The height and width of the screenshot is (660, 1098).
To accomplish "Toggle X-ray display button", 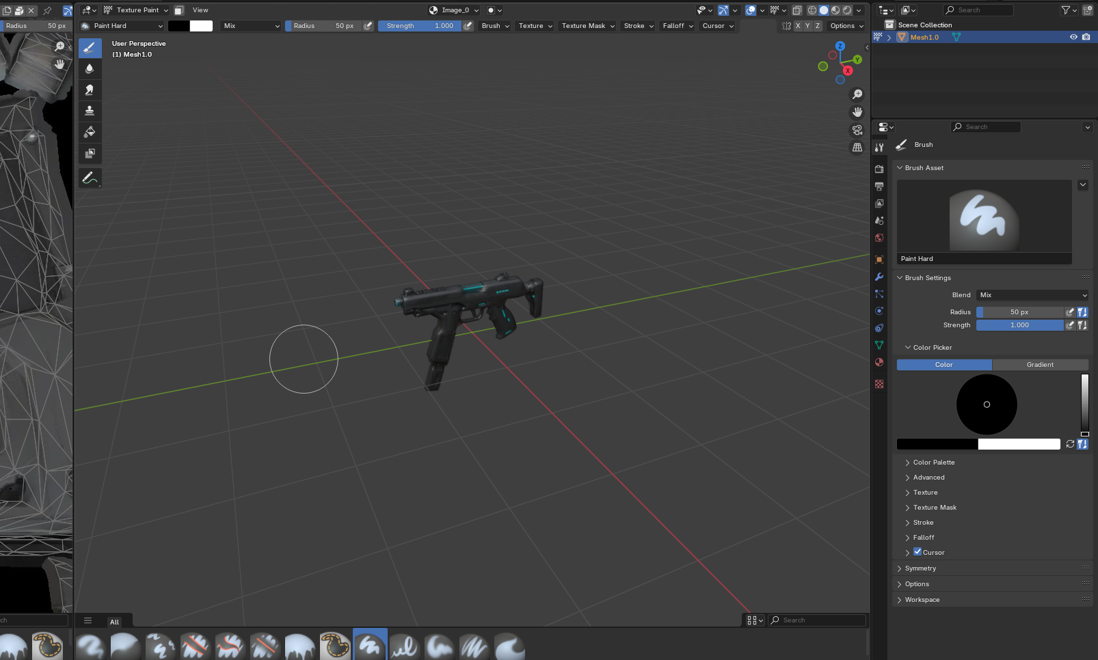I will [797, 10].
